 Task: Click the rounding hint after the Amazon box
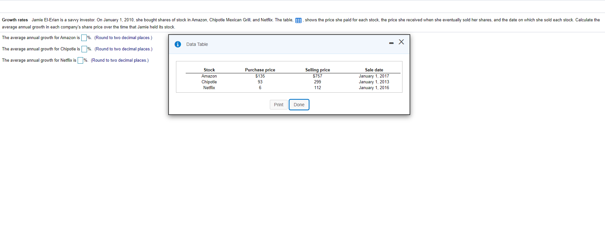point(123,38)
